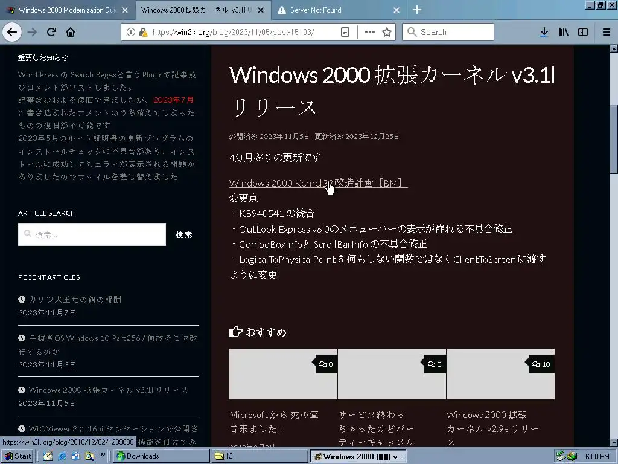Open recommended post Microsoft から死の宣告来ました
Image resolution: width=618 pixels, height=464 pixels.
[274, 421]
